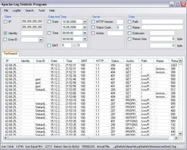Enable the IP filter checkbox

click(x=5, y=22)
